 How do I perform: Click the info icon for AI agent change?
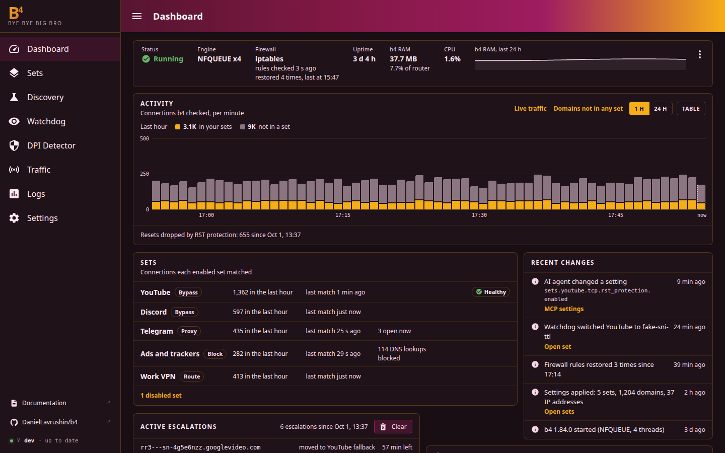pos(535,281)
